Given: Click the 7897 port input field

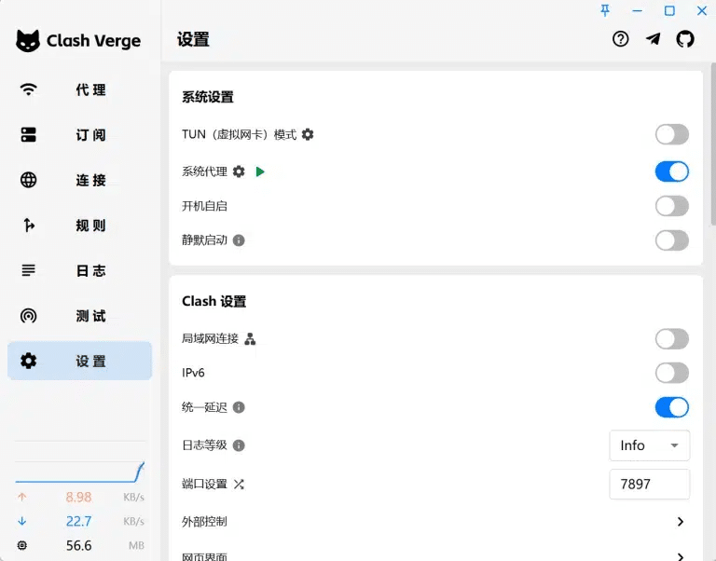Looking at the screenshot, I should pos(649,485).
